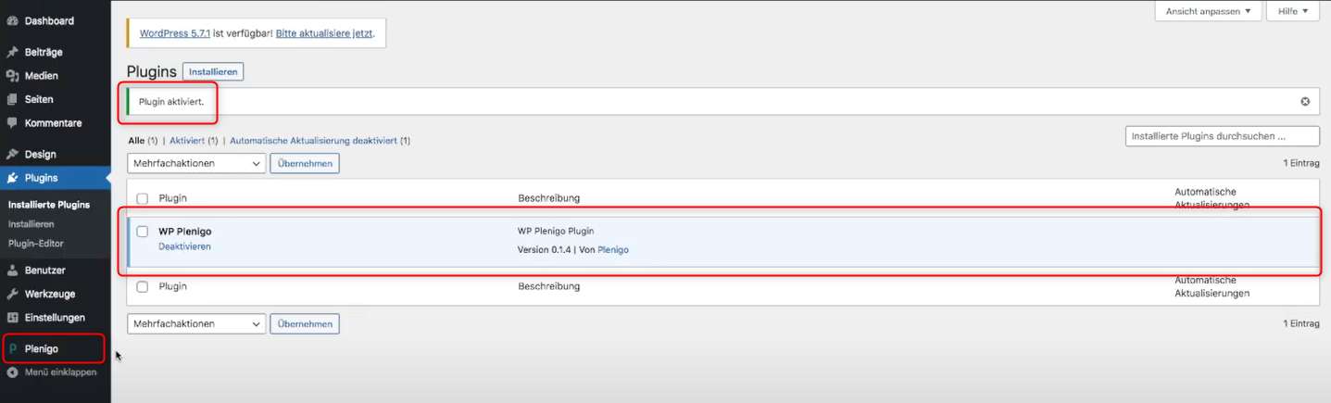Click the top Übernehmen button
The height and width of the screenshot is (403, 1331).
click(x=305, y=163)
